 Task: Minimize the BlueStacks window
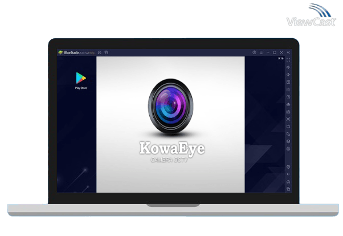[x=268, y=52]
